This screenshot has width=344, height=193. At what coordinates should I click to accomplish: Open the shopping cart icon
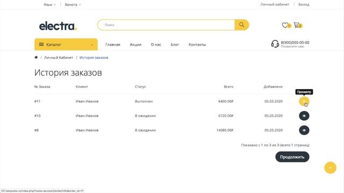296,25
